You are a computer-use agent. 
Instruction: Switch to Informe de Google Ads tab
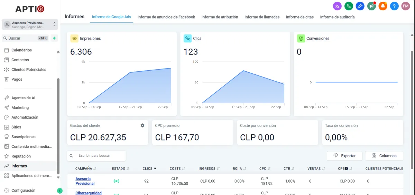click(x=111, y=17)
